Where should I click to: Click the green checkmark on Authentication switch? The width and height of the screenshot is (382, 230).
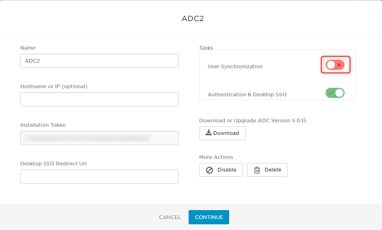pyautogui.click(x=331, y=93)
